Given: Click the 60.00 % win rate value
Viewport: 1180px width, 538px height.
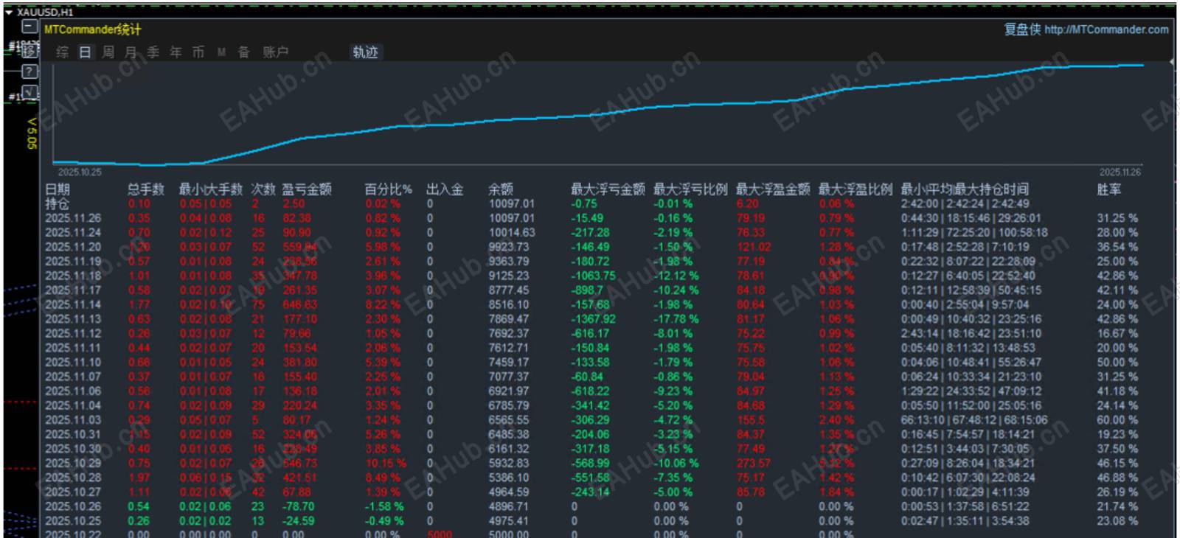Looking at the screenshot, I should 1117,419.
